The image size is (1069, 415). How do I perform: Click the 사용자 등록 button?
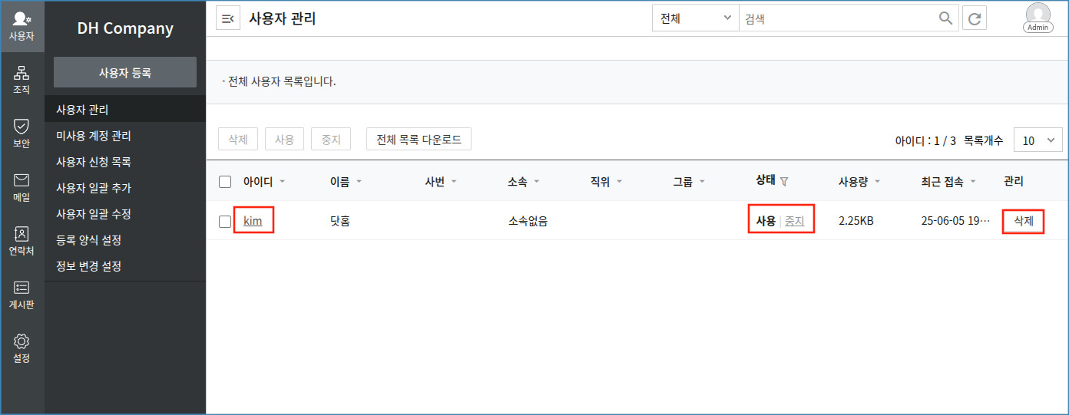point(125,73)
